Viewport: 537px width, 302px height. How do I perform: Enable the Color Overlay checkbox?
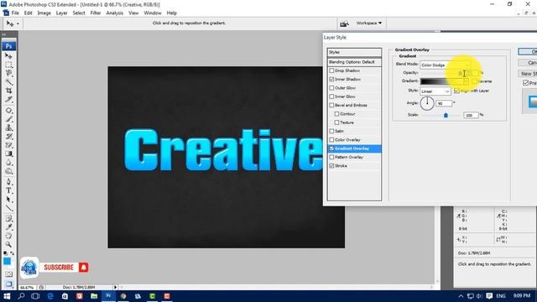pos(331,140)
